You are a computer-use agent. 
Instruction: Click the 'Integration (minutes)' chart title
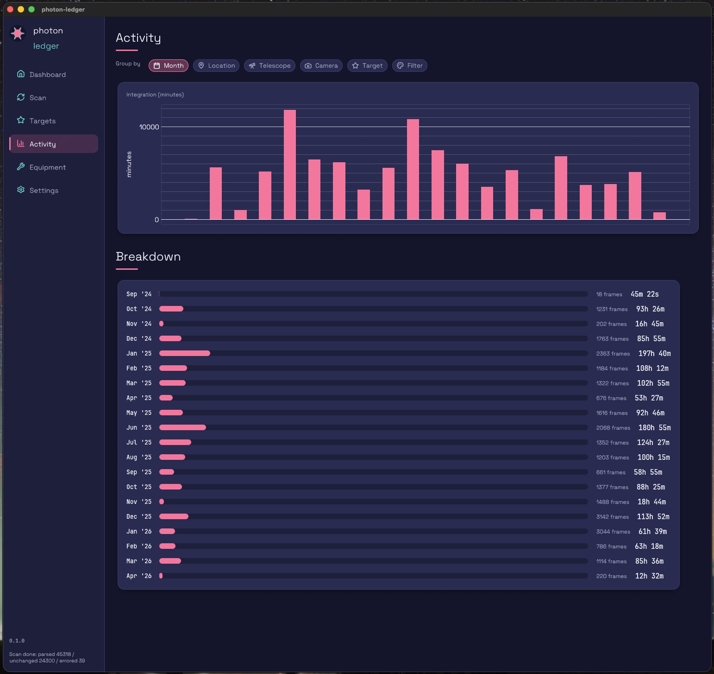[155, 95]
